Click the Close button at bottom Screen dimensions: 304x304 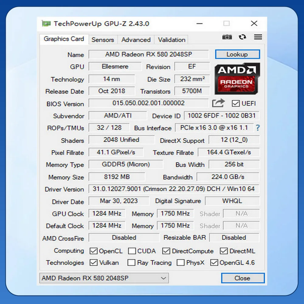[243, 278]
